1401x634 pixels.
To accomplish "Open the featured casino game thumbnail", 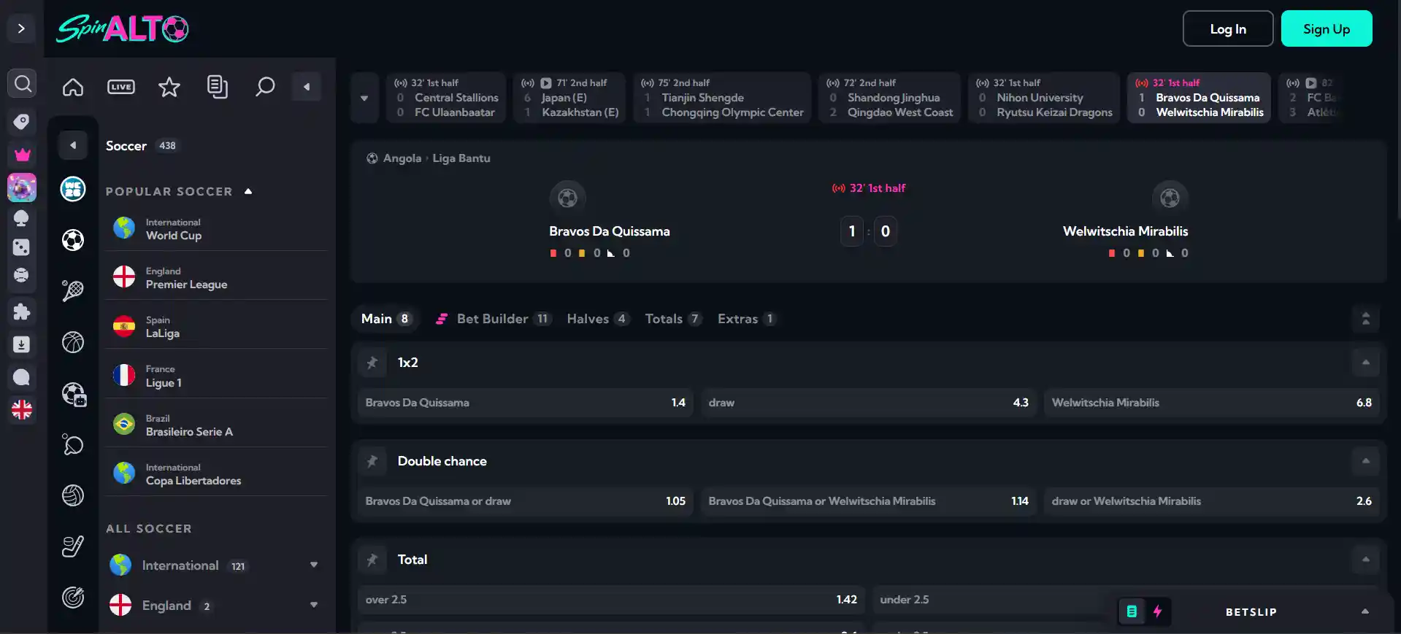I will coord(22,188).
